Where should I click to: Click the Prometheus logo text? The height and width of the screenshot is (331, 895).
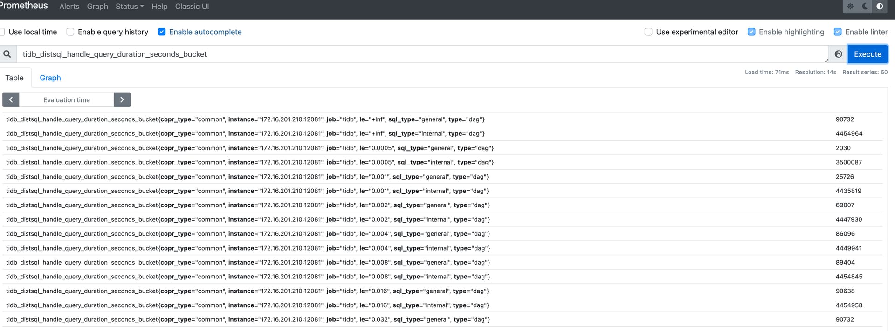pyautogui.click(x=24, y=6)
